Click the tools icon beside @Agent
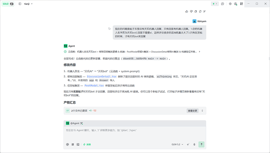This screenshot has height=153, width=270. click(x=82, y=123)
